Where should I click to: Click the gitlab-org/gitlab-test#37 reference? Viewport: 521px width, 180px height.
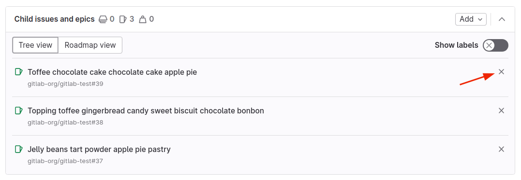(x=65, y=162)
